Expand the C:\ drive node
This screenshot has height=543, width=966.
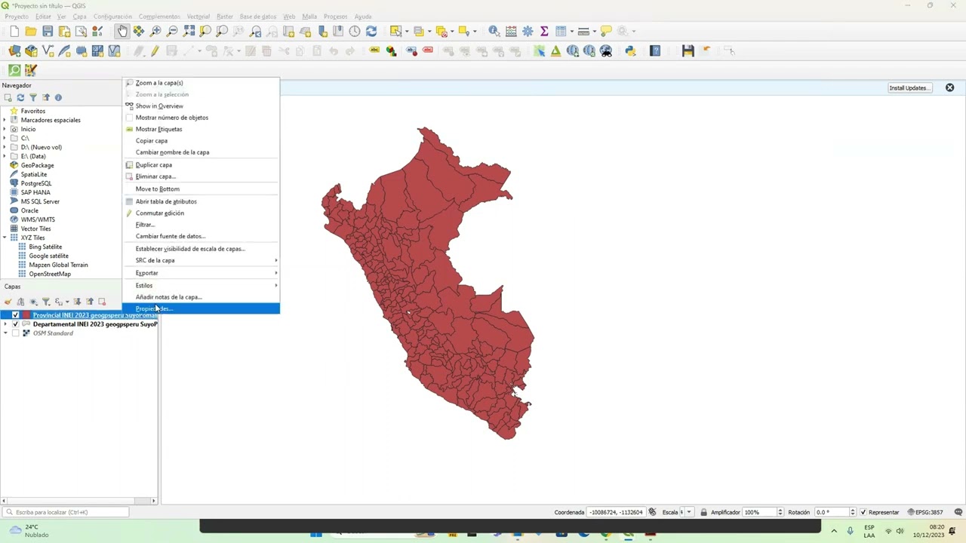(5, 138)
